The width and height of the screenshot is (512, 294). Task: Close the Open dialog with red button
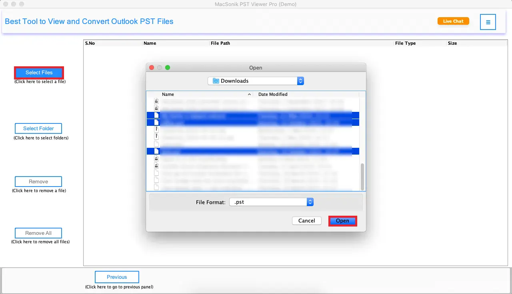(152, 68)
